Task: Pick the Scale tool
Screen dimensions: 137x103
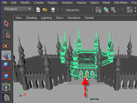Action: click(x=6, y=76)
